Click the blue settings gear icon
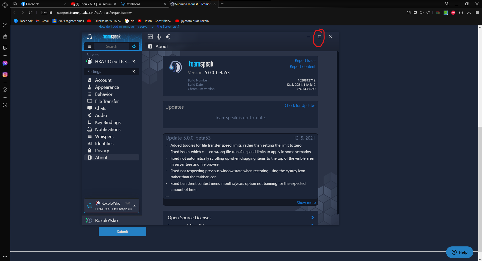 pyautogui.click(x=134, y=46)
